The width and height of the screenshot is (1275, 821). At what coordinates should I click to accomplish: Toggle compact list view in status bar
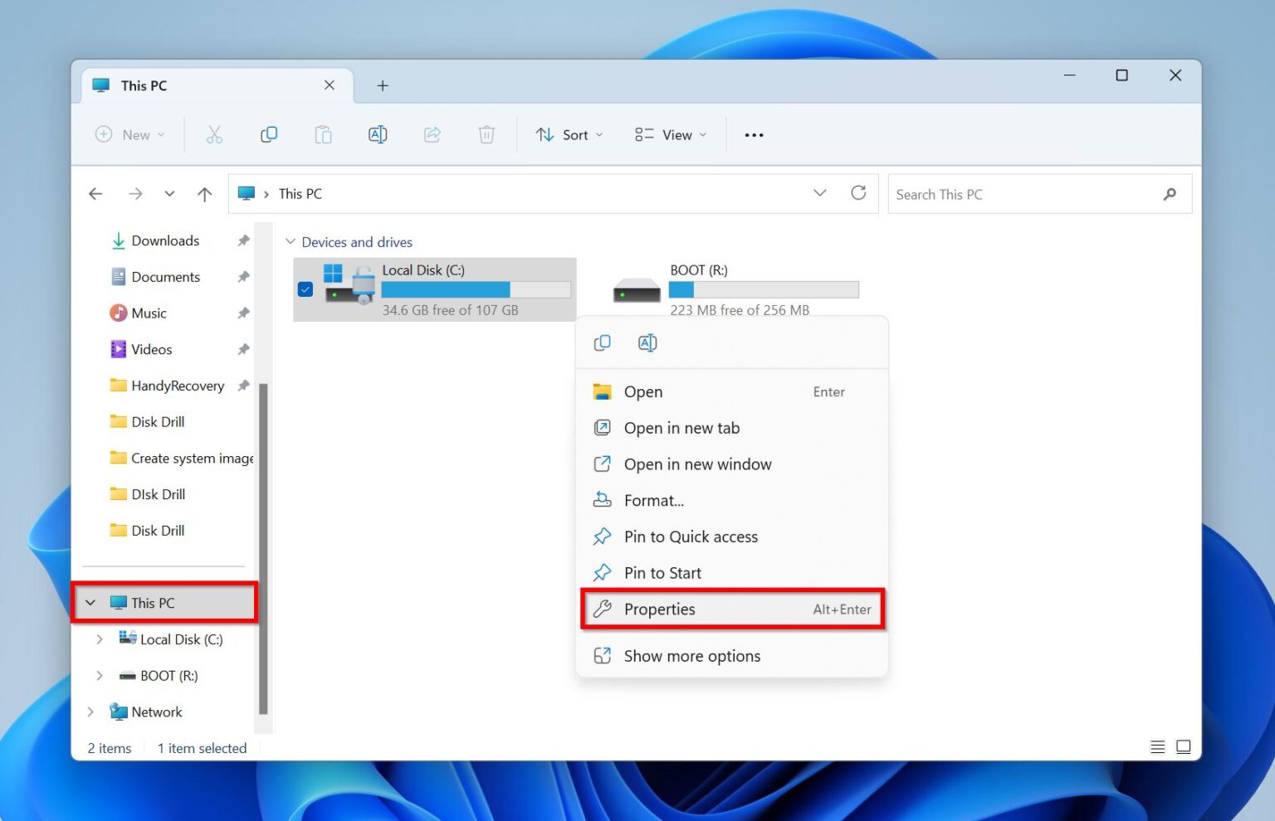click(1157, 746)
